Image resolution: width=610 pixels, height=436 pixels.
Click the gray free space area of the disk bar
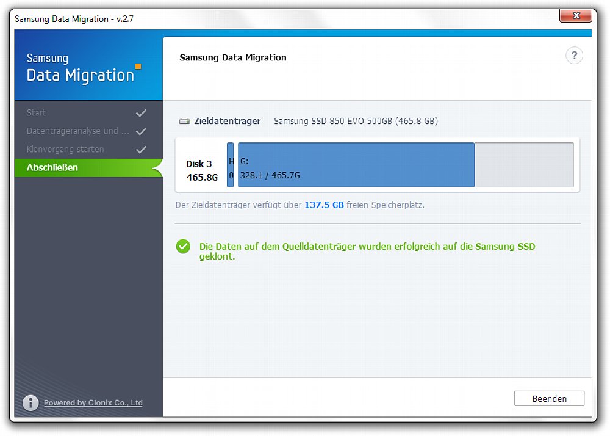(524, 165)
